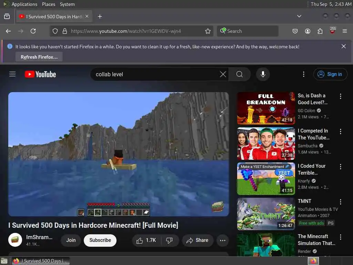Open the ImShram channel avatar

pos(15,240)
